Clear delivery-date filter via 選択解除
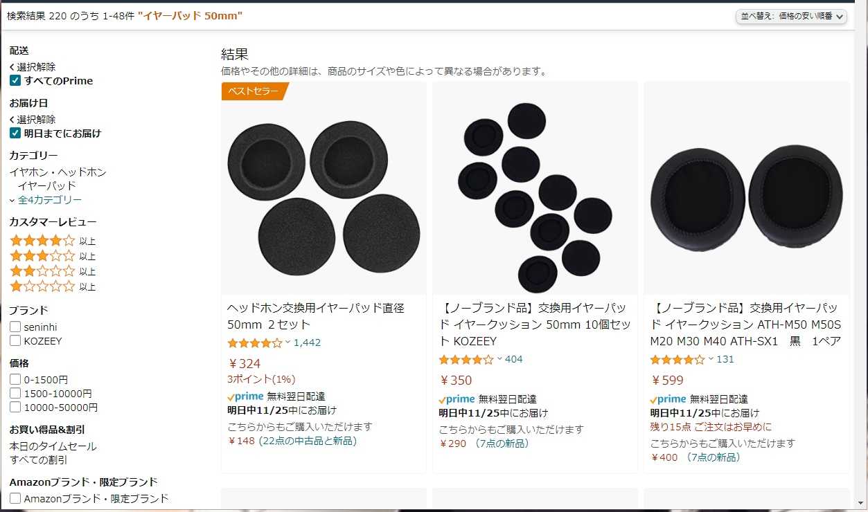Viewport: 868px width, 512px height. pyautogui.click(x=33, y=120)
